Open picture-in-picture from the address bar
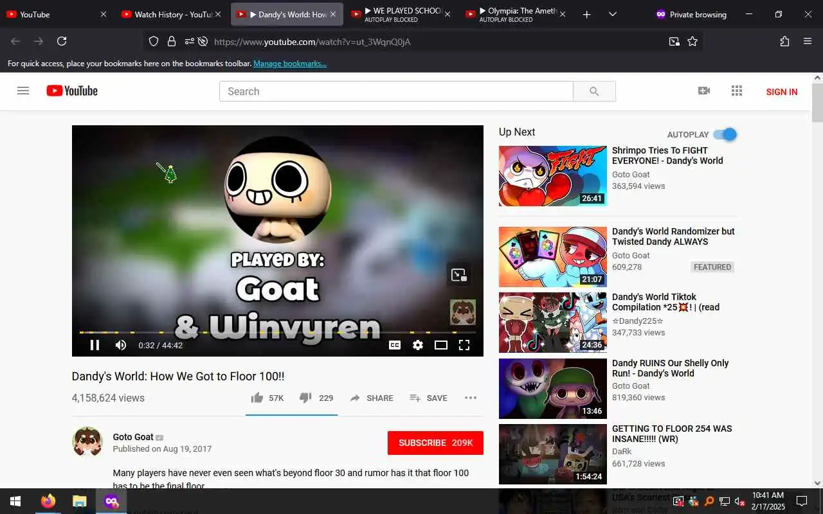Image resolution: width=823 pixels, height=514 pixels. pos(674,41)
